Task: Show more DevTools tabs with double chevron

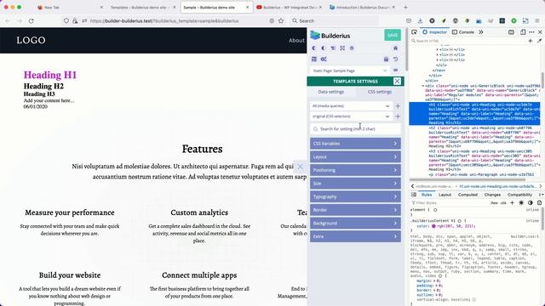Action: (x=480, y=32)
